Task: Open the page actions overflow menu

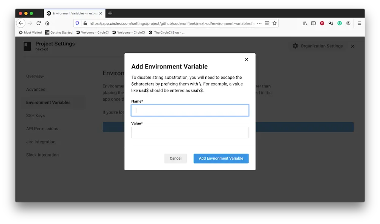Action: pyautogui.click(x=259, y=23)
